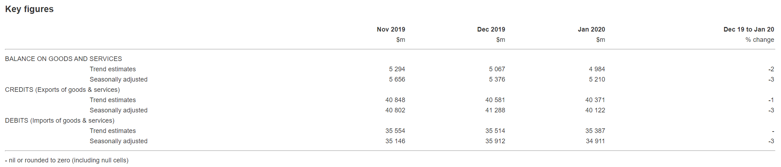Click the Key figures heading
Image resolution: width=781 pixels, height=167 pixels.
coord(29,9)
